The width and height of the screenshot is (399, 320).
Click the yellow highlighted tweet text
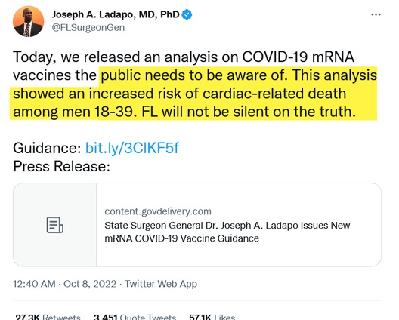pyautogui.click(x=193, y=94)
